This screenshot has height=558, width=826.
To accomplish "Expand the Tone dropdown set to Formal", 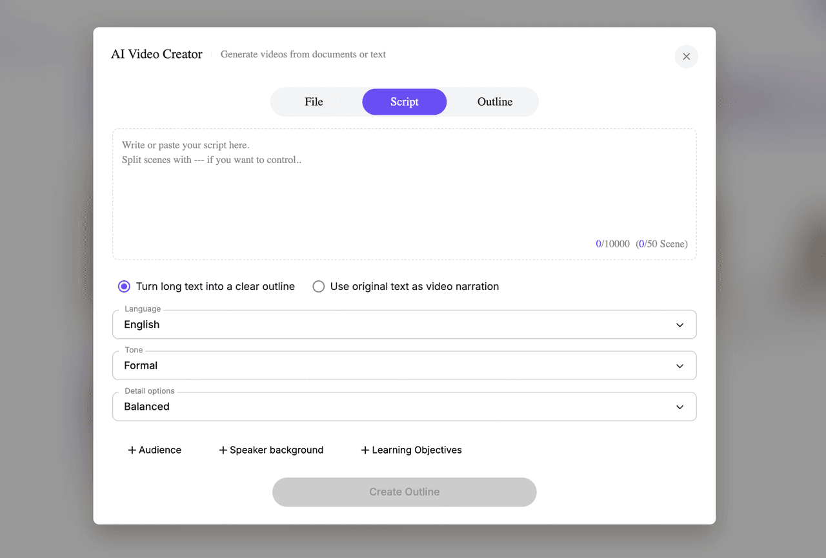I will [x=387, y=366].
